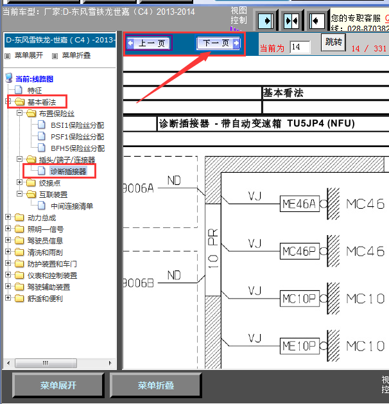Screen dimensions: 389x404
Task: Click the computer icon beside 当前:线路图
Action: [9, 78]
